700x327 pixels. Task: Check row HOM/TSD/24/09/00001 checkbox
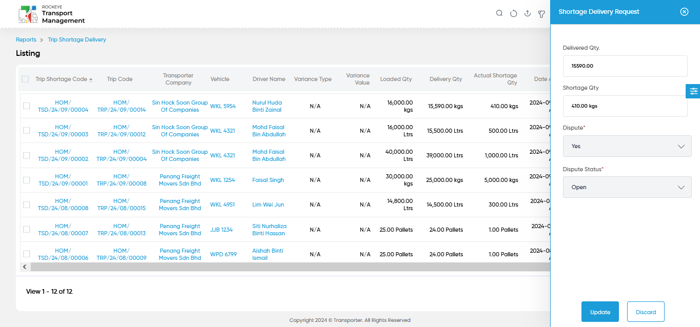[x=27, y=180]
